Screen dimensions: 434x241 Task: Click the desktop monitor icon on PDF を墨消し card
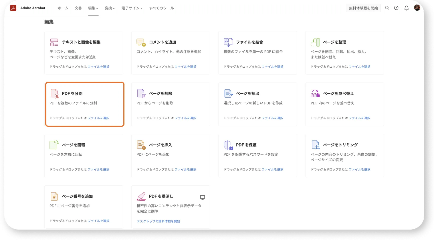[203, 197]
